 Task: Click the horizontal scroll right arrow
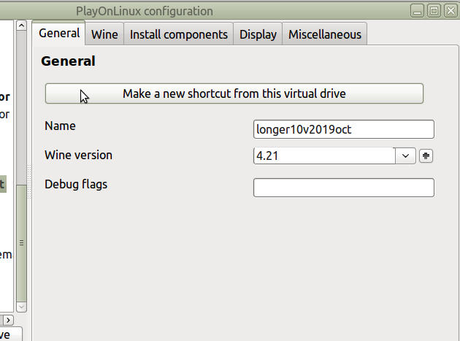click(x=8, y=320)
